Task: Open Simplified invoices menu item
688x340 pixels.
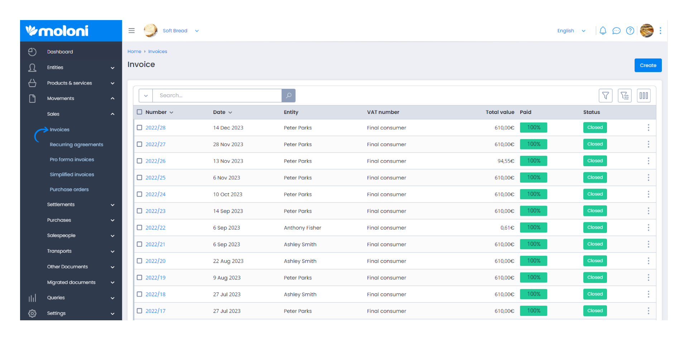Action: tap(72, 174)
